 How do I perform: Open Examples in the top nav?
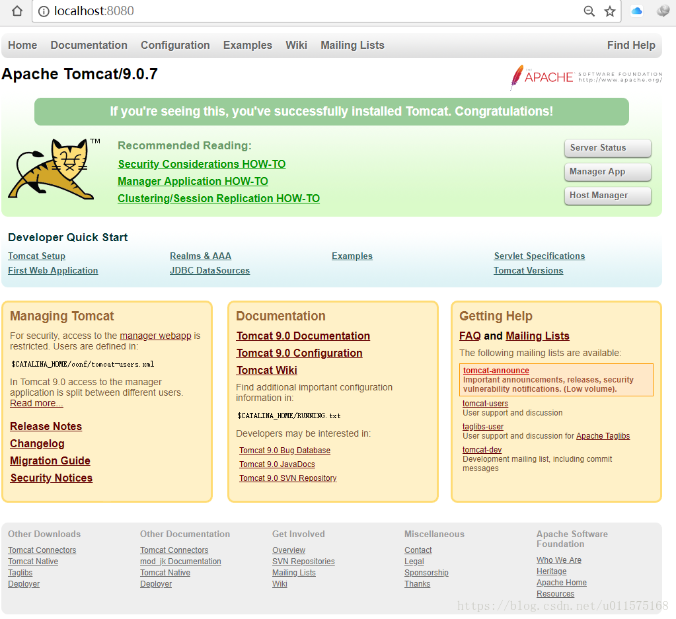coord(247,46)
